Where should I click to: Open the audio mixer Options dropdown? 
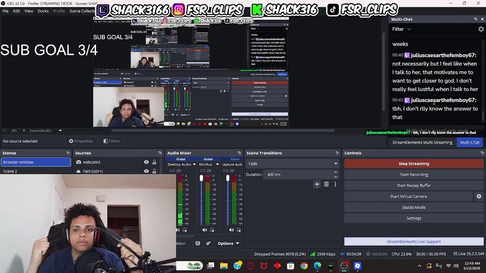coord(229,243)
